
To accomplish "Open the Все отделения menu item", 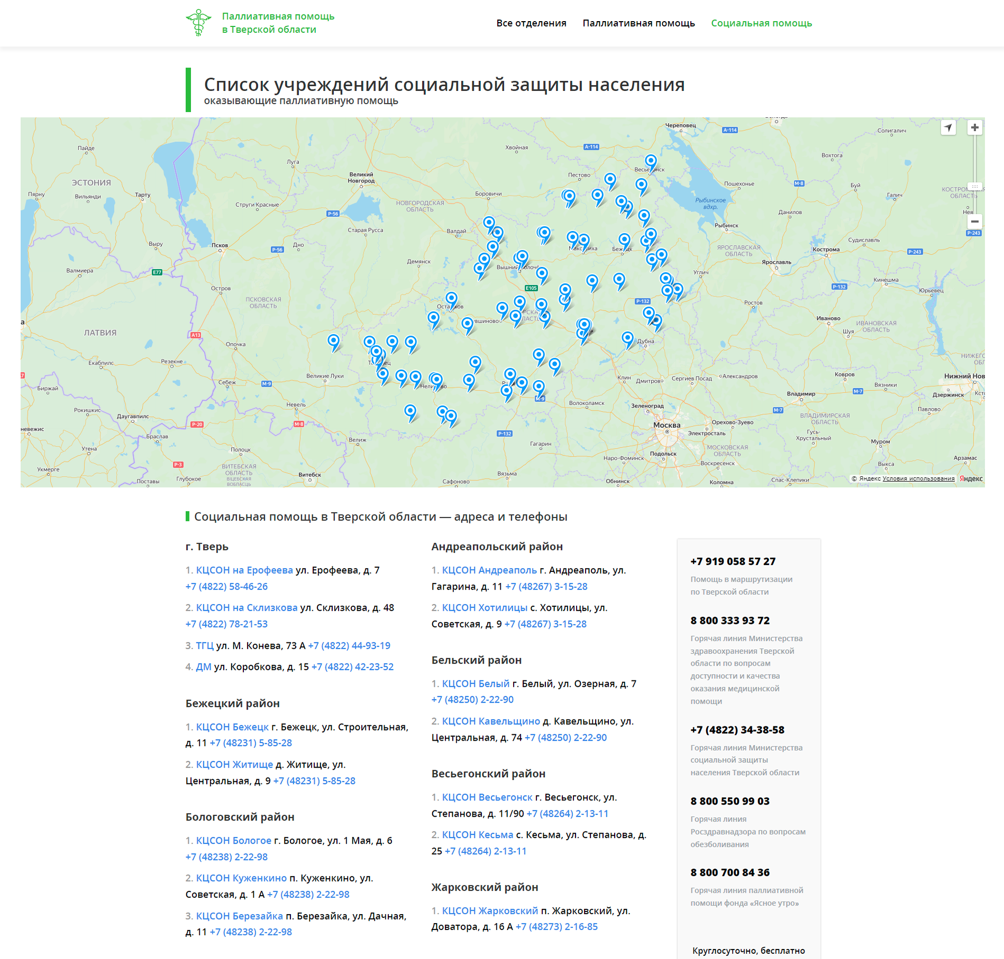I will tap(531, 23).
